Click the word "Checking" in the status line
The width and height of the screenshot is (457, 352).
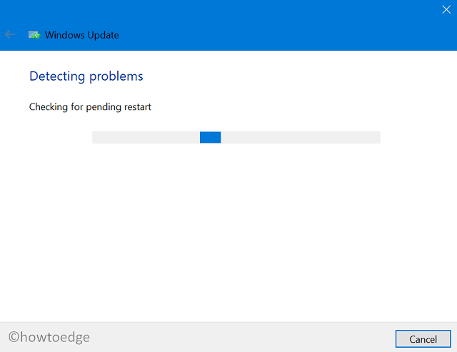(x=48, y=107)
